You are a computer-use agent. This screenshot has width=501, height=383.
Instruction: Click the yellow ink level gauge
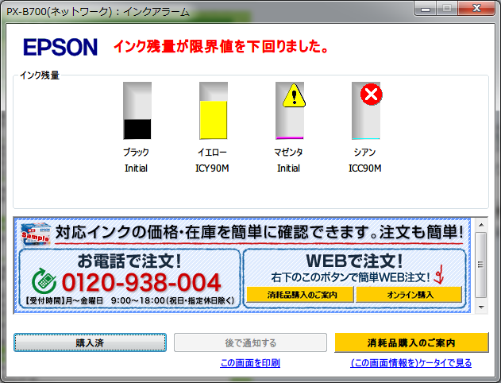pyautogui.click(x=214, y=110)
